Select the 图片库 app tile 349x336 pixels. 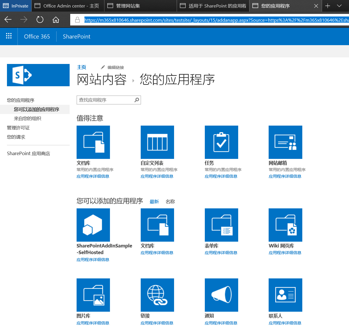pos(93,295)
